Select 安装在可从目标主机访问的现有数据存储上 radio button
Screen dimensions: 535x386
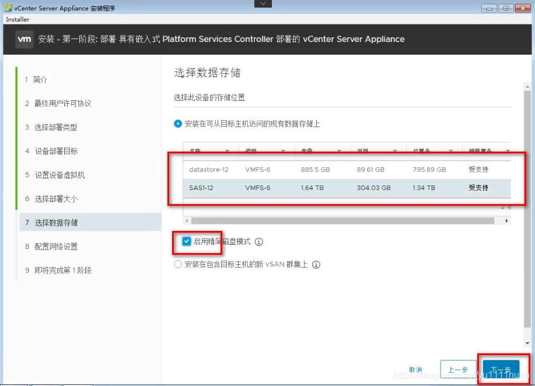(x=178, y=124)
